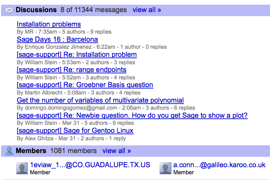Open Re: Installation problem sage-support thread
Viewport: 270px width, 180px height.
(77, 55)
